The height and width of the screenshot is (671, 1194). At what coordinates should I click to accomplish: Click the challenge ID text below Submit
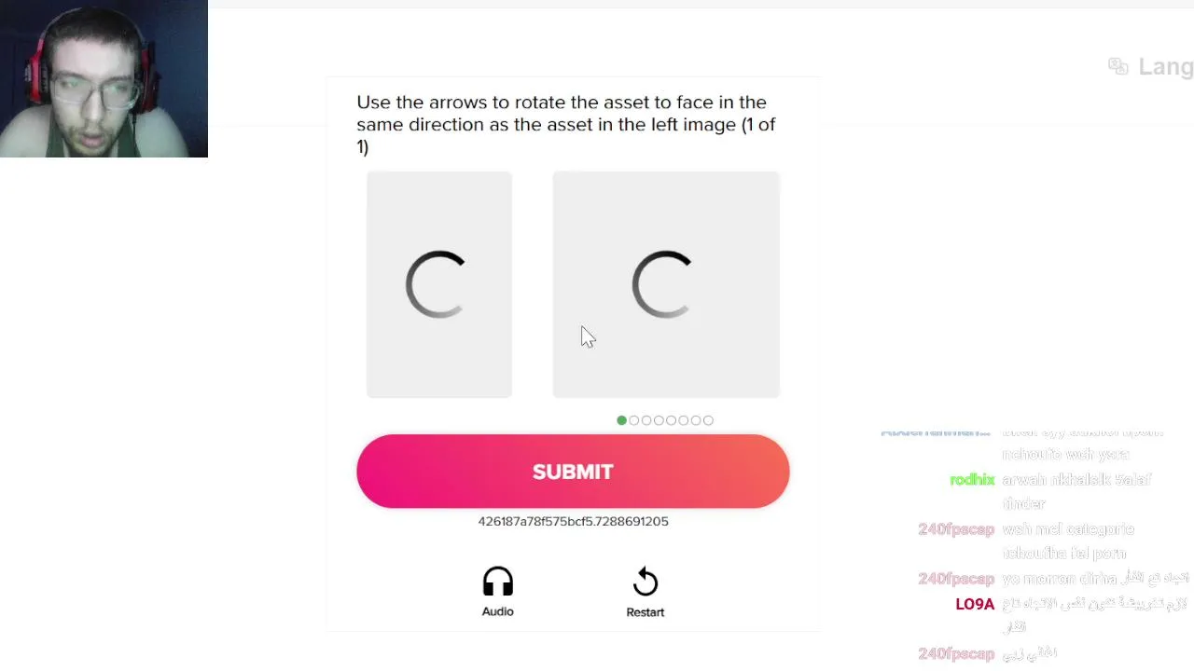click(x=573, y=521)
